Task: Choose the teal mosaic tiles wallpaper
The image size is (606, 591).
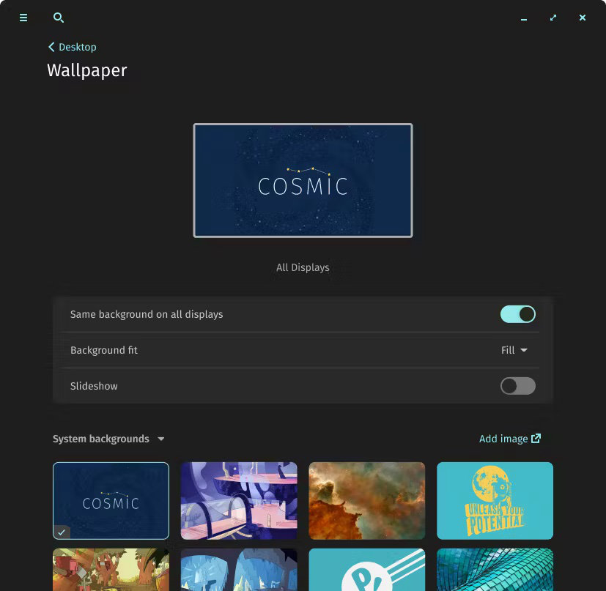Action: 495,570
